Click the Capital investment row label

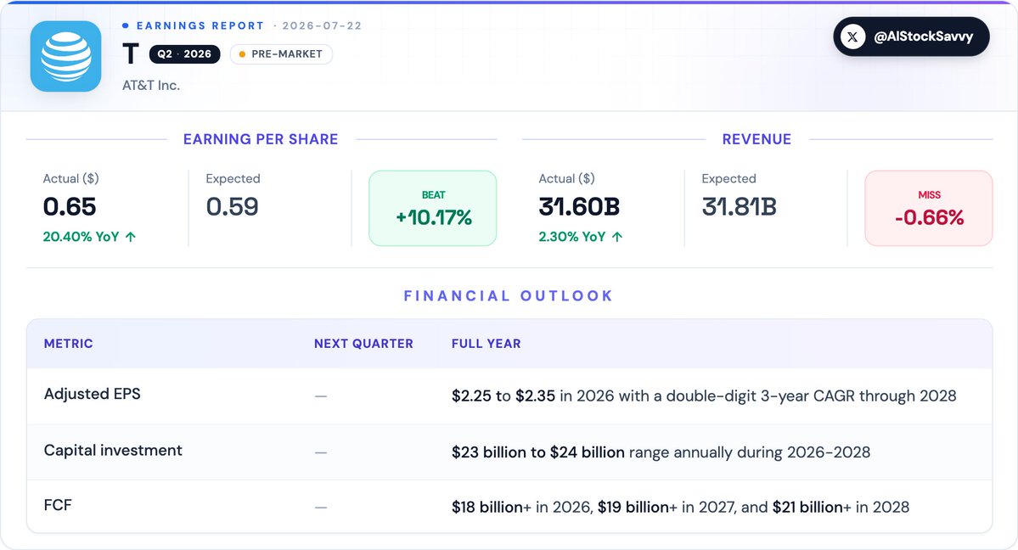click(x=113, y=450)
